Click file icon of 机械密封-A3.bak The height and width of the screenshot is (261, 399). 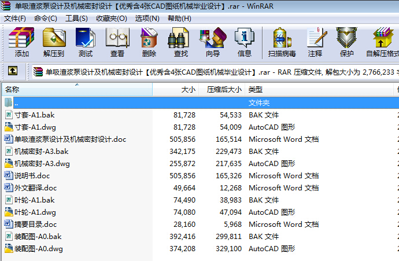click(x=9, y=151)
